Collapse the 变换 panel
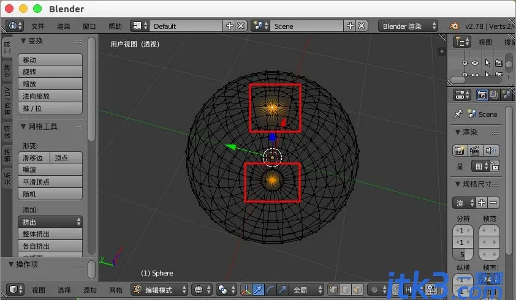The height and width of the screenshot is (300, 516). [23, 41]
